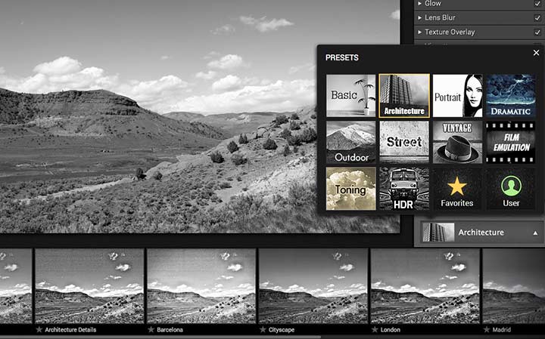Apply the Barcelona preset thumbnail
This screenshot has width=545, height=339.
point(201,286)
